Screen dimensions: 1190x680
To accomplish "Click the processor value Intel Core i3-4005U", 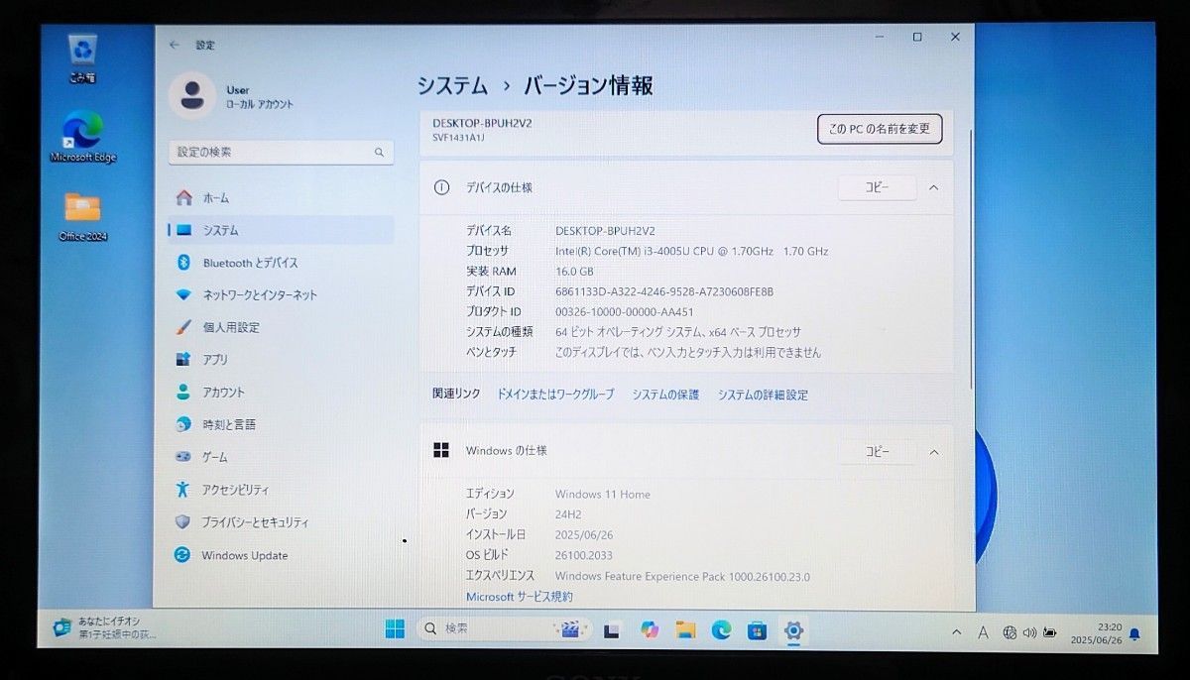I will (691, 251).
